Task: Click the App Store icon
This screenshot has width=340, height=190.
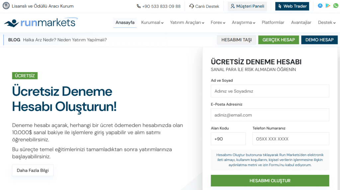Action: pos(320,6)
